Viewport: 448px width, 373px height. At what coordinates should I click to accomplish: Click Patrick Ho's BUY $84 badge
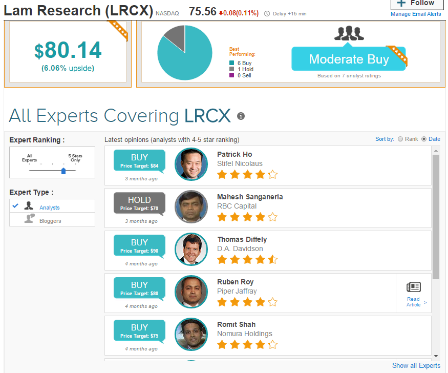[139, 161]
